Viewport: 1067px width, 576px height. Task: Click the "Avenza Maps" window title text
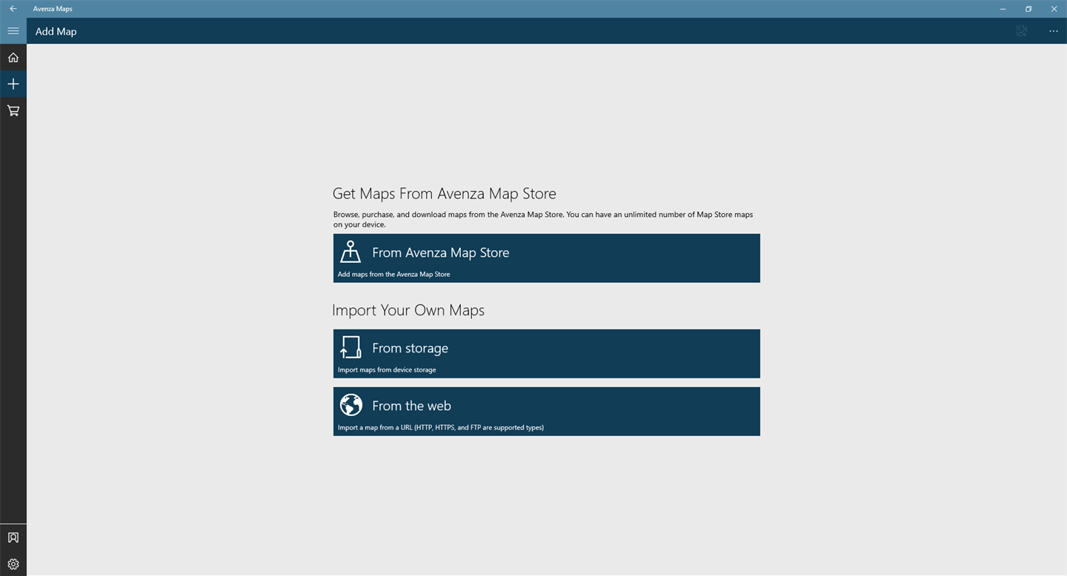click(x=53, y=9)
